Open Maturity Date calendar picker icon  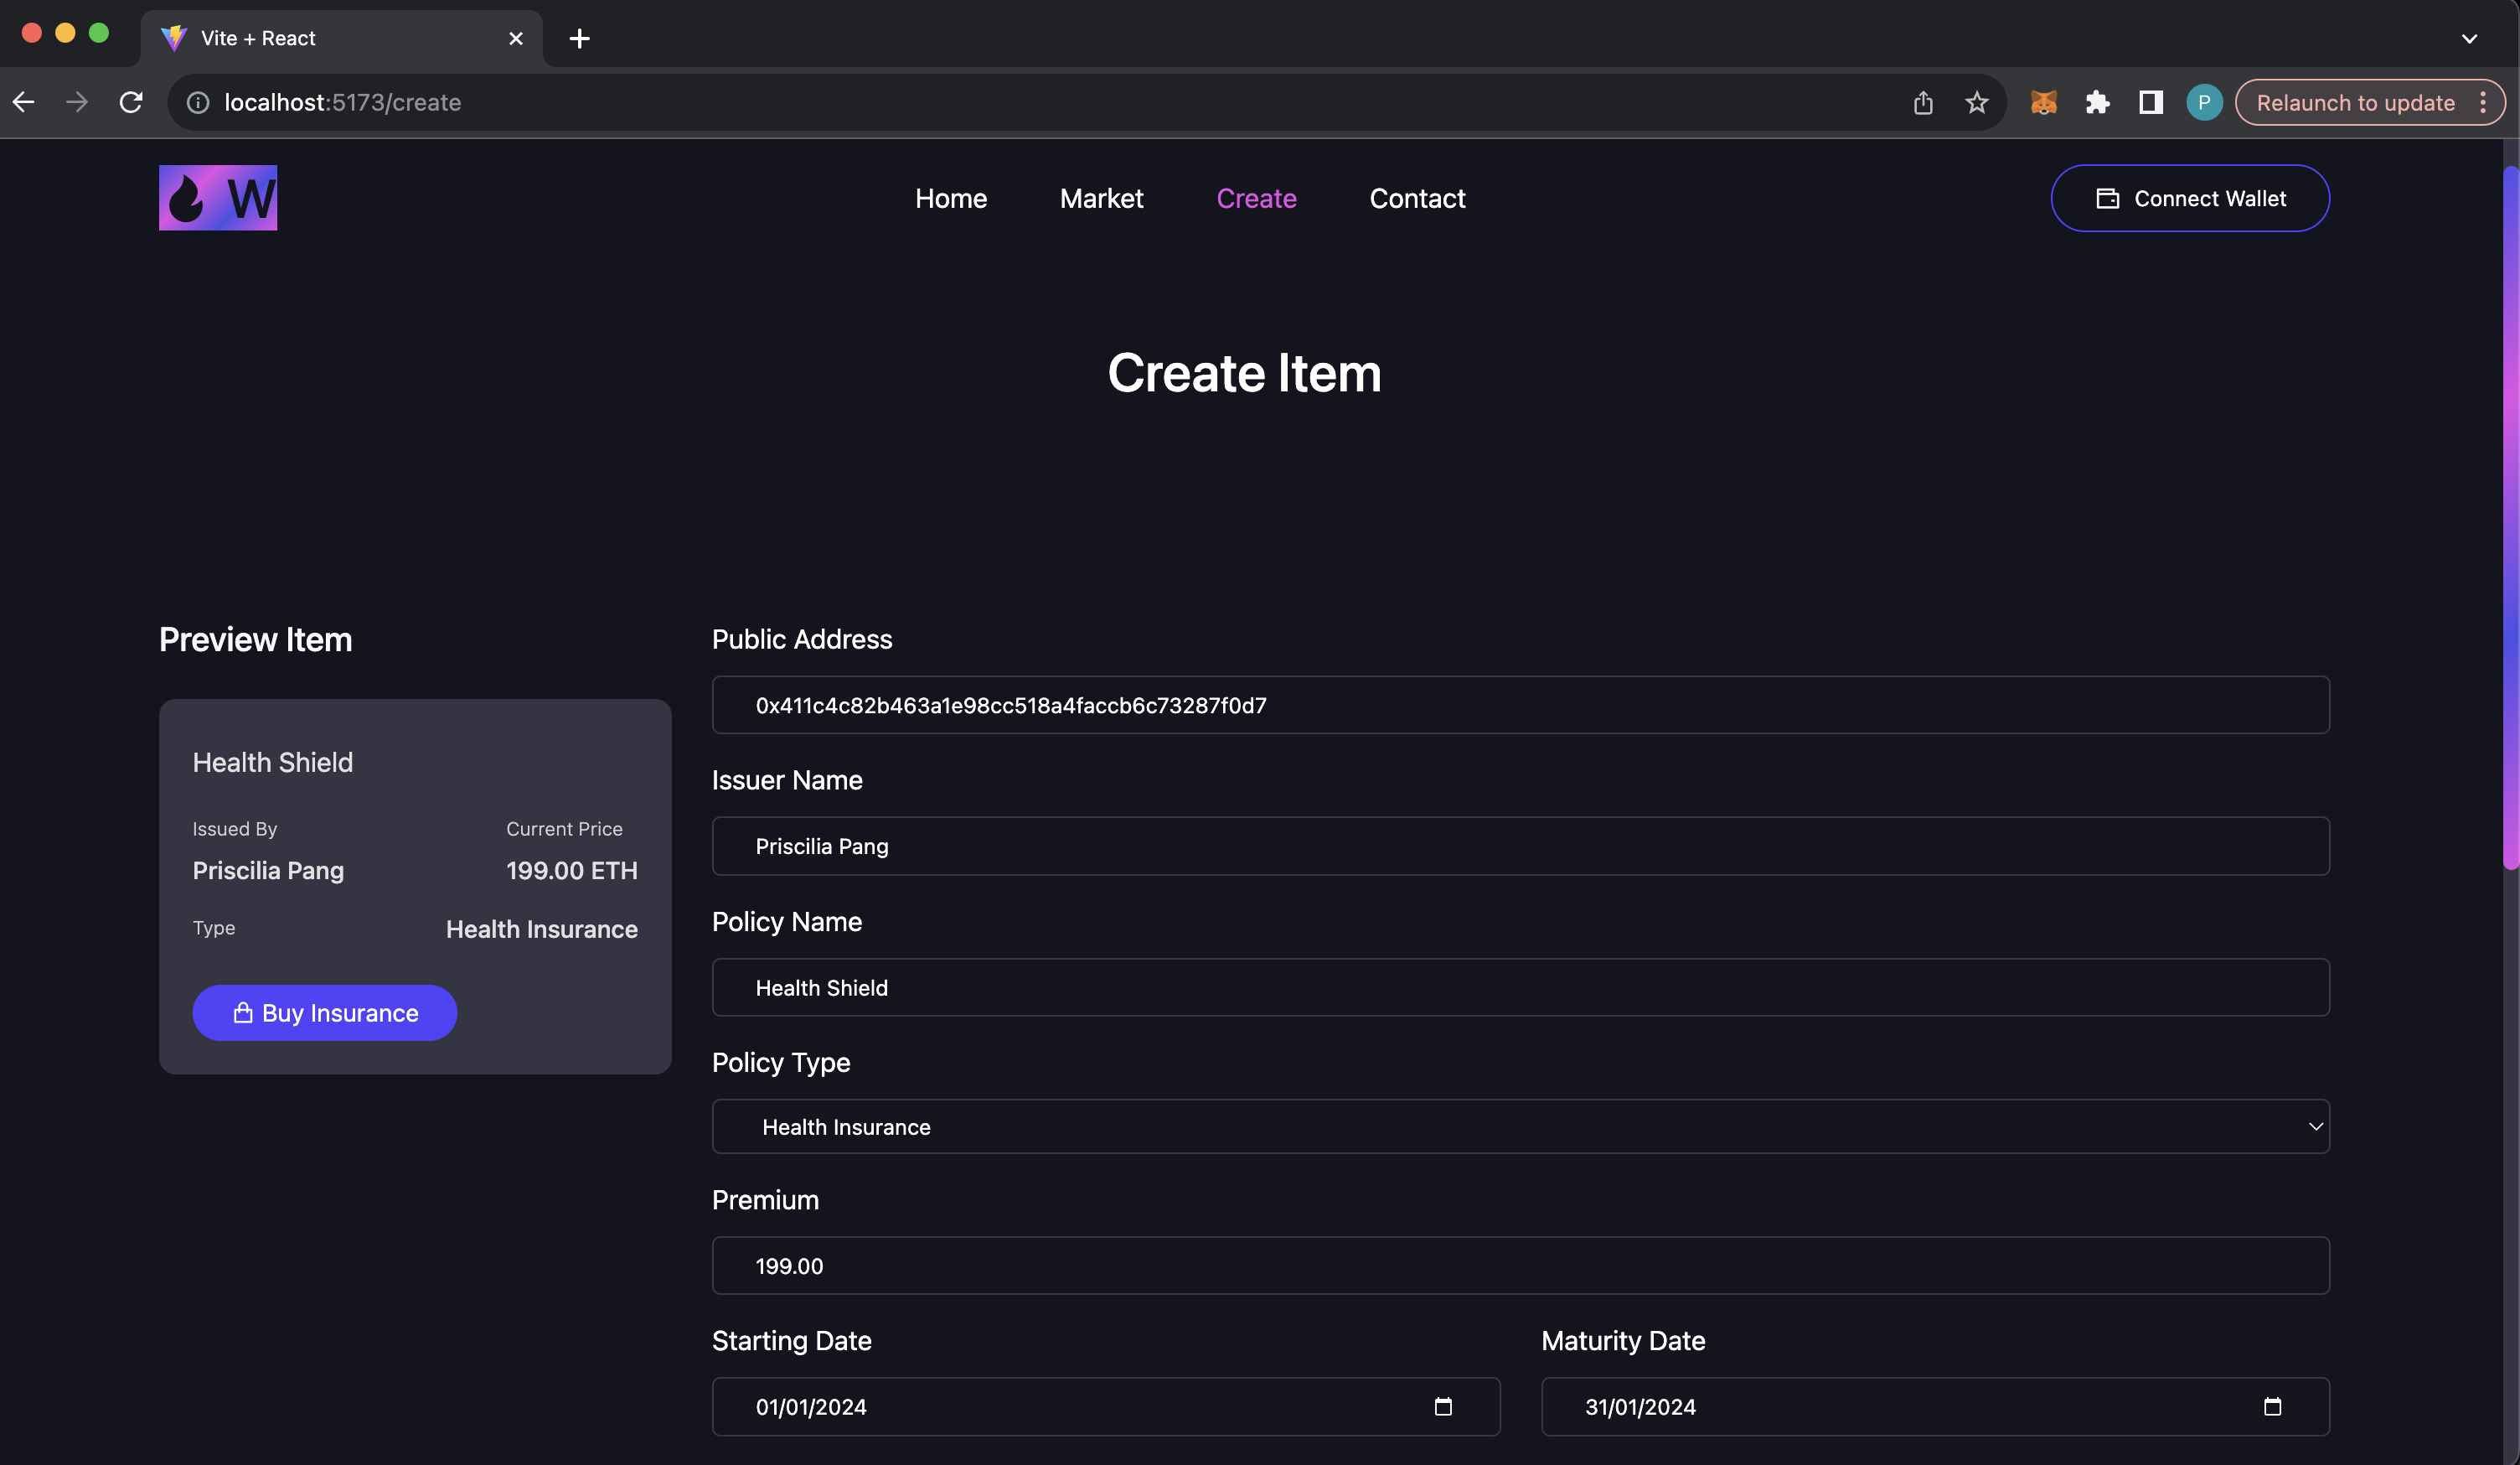pyautogui.click(x=2272, y=1406)
